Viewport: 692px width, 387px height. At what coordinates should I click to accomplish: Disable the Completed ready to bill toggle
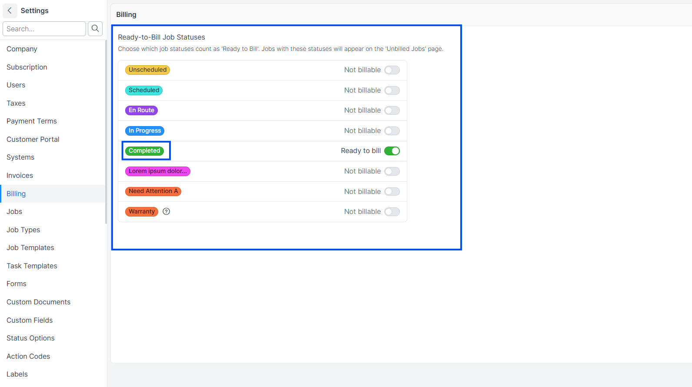pos(392,151)
